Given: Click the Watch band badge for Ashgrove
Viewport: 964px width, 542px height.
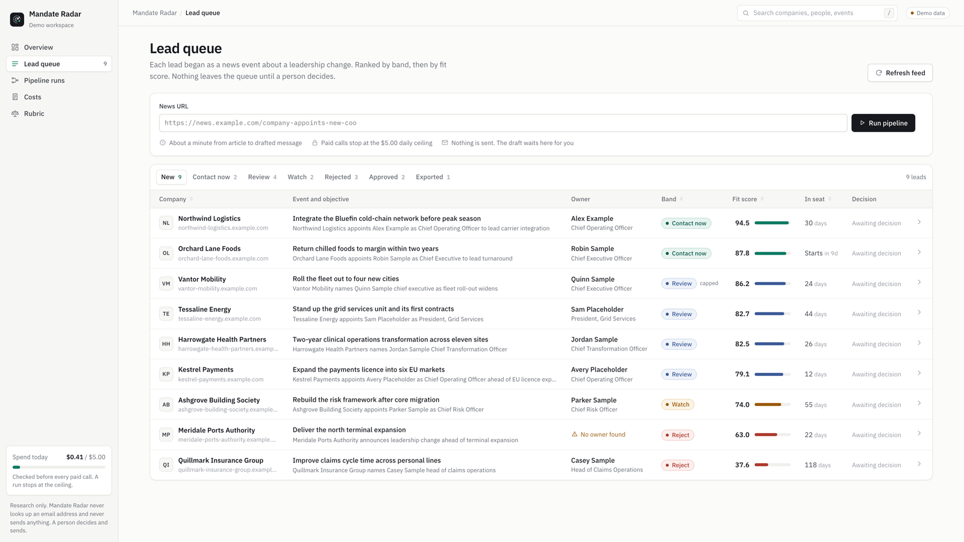Looking at the screenshot, I should coord(678,405).
